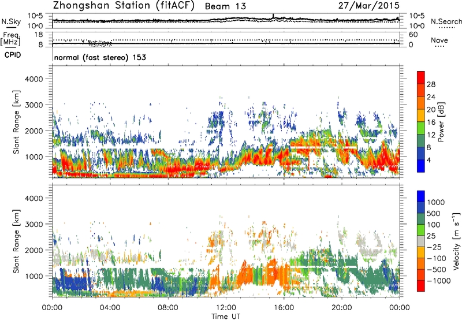Click the 'Beam 13' label

point(225,6)
